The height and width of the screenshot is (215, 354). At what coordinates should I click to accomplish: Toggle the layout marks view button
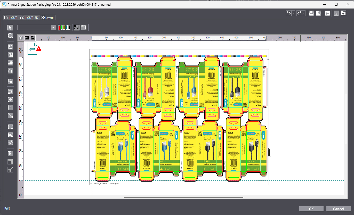(x=77, y=28)
